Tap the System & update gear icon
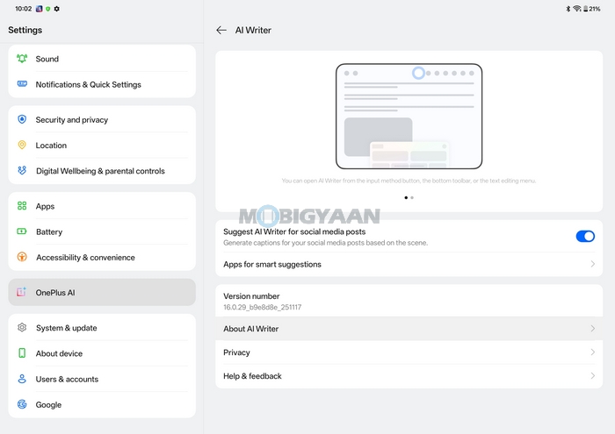This screenshot has width=615, height=434. 22,328
